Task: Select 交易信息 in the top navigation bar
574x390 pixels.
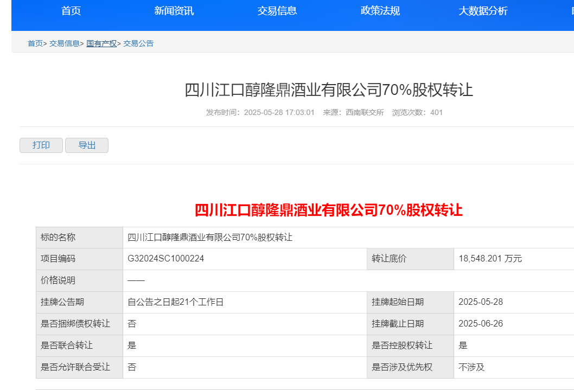Action: (x=277, y=11)
